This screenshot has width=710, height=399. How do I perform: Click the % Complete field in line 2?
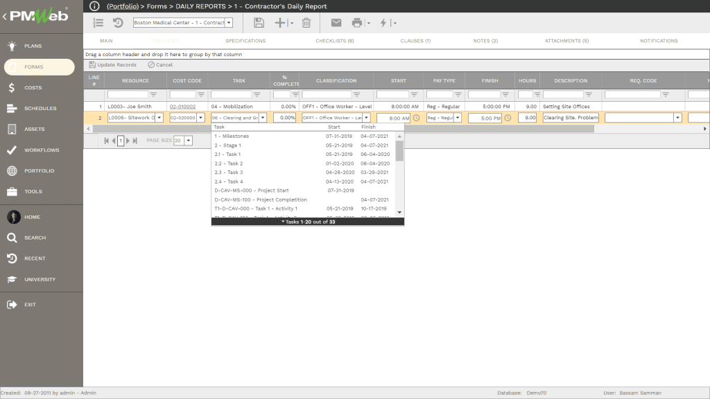click(x=285, y=118)
